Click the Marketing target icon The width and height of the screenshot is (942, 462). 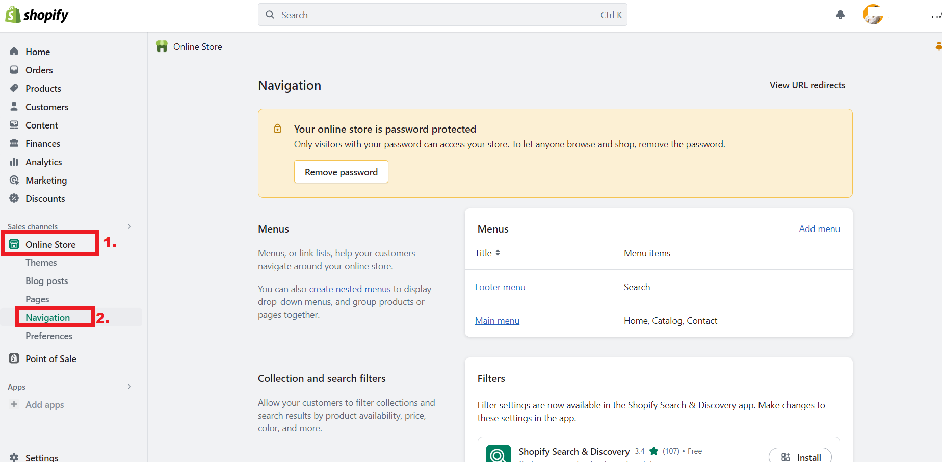pyautogui.click(x=14, y=180)
